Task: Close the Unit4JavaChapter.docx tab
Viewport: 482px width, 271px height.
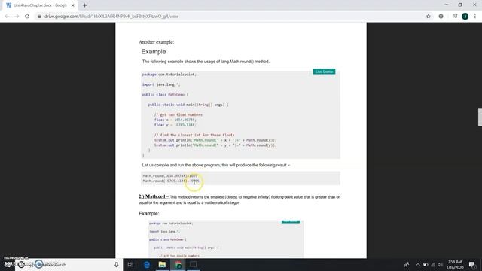Action: click(x=73, y=5)
